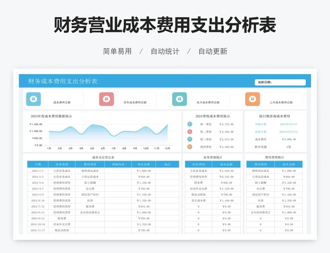Screen dimensions: 330x253
Task: Click the date cell 2024/11/17
Action: 38,230
